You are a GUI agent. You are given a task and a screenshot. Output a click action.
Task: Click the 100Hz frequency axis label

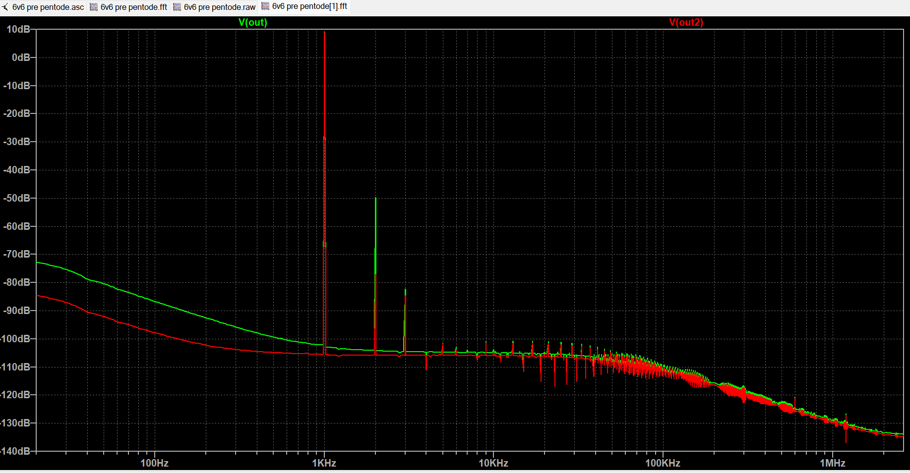coord(155,463)
